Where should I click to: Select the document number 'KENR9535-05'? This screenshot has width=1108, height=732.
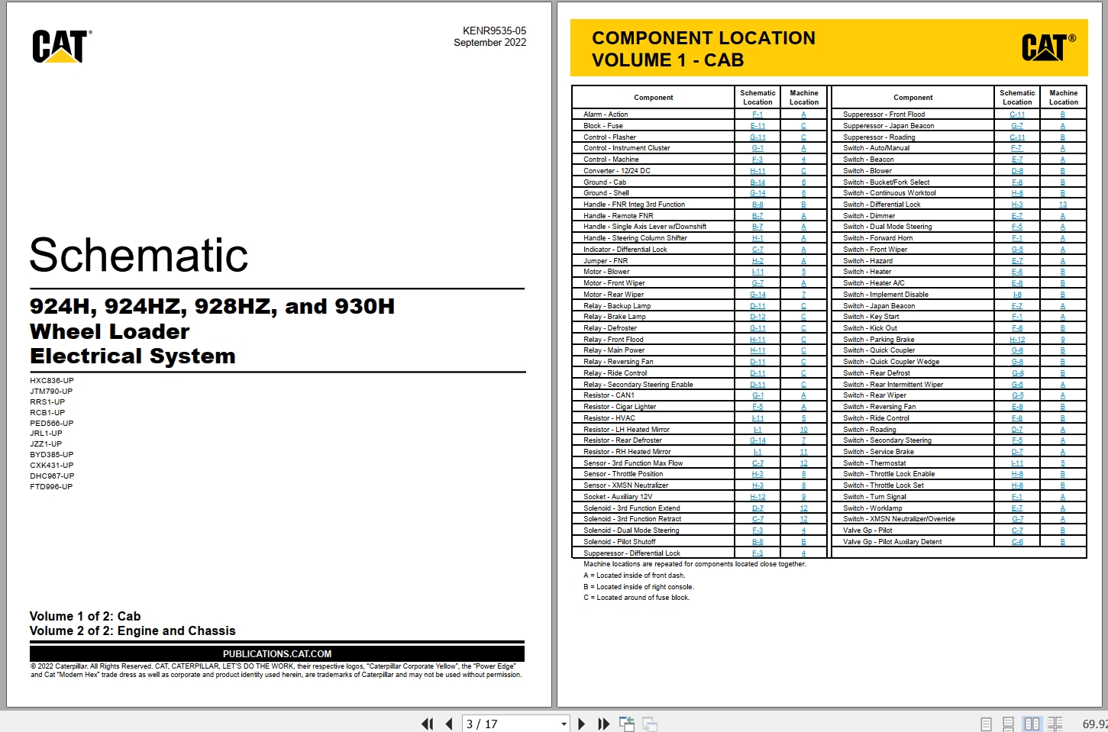(494, 31)
